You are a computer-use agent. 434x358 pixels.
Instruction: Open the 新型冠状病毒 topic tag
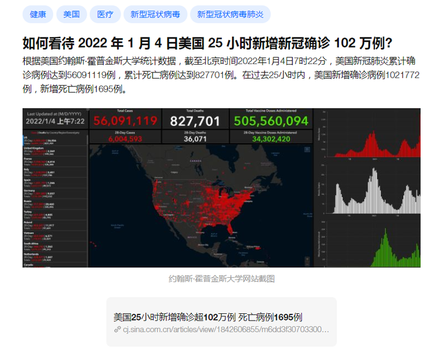click(x=156, y=14)
